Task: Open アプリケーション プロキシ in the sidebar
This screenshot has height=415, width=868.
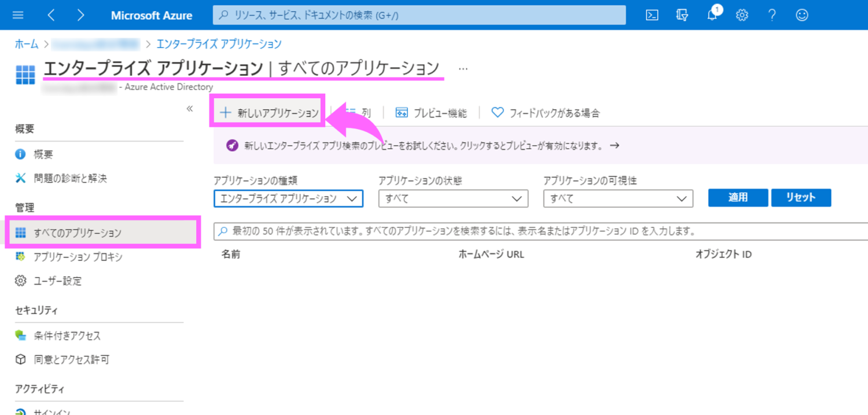Action: [78, 257]
